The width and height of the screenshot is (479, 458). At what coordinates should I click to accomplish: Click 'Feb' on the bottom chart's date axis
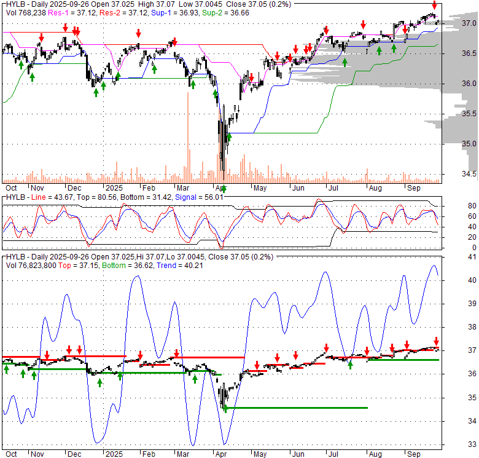149,454
